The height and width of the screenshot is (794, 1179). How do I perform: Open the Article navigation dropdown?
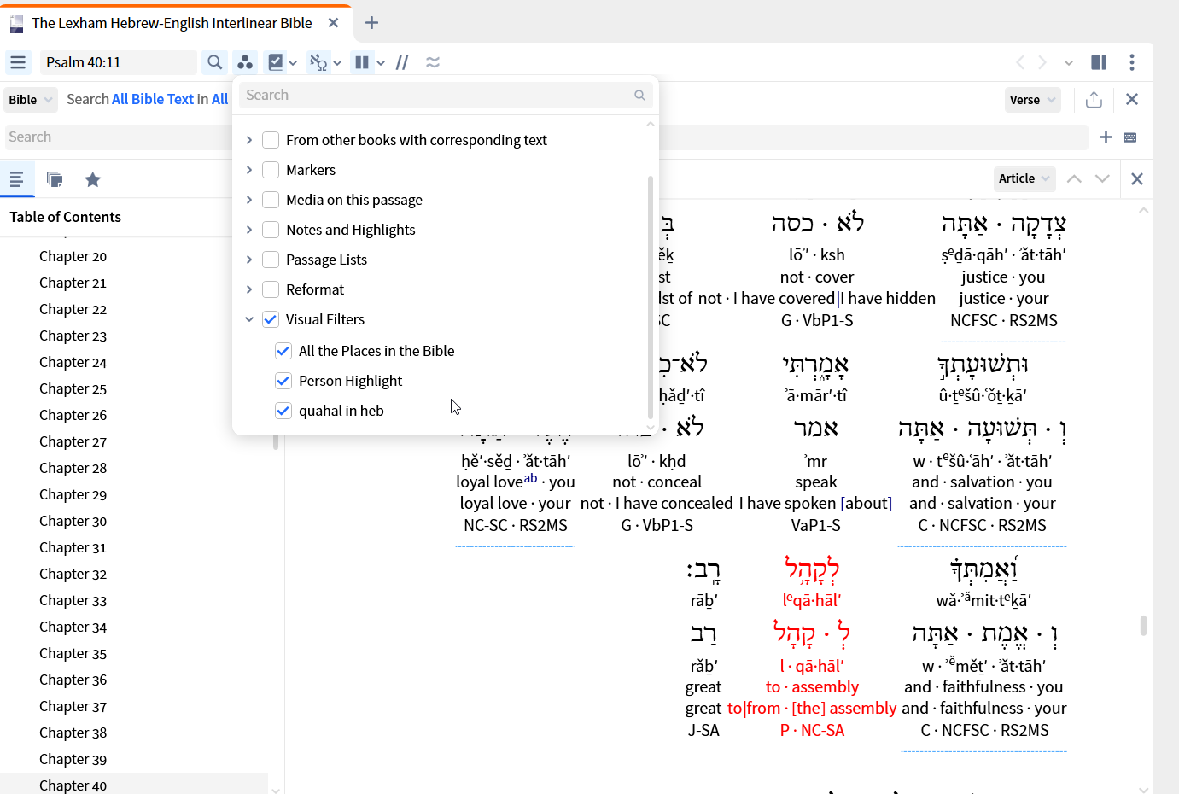point(1024,178)
